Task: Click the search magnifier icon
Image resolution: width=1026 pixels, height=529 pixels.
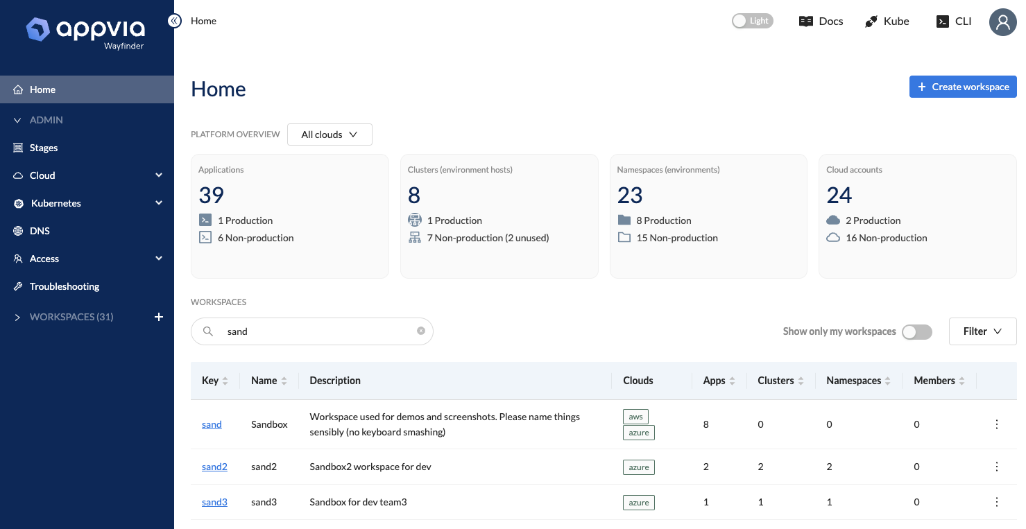Action: coord(207,331)
